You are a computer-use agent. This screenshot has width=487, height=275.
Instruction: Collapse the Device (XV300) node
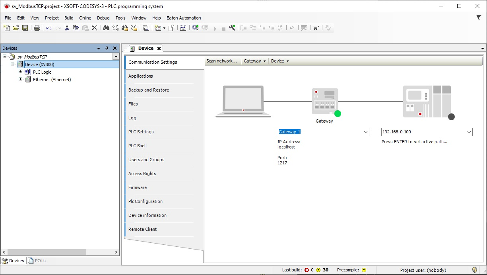(x=13, y=64)
